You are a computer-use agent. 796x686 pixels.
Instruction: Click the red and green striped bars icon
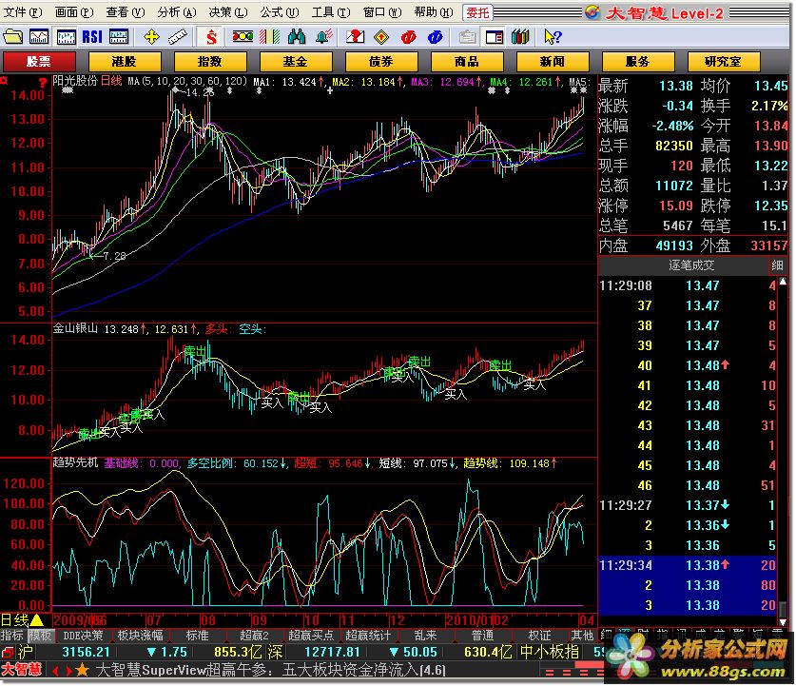[269, 36]
